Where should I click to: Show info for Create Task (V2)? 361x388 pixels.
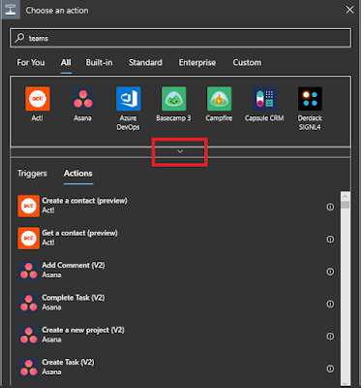(330, 369)
